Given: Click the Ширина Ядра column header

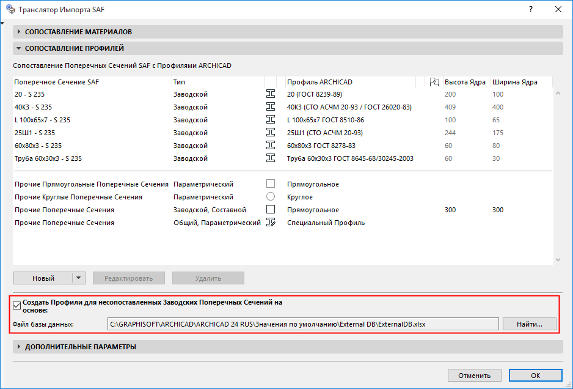Looking at the screenshot, I should 521,82.
